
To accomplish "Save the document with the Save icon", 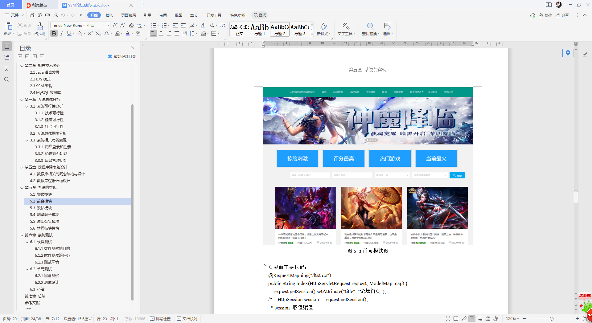I will 32,15.
